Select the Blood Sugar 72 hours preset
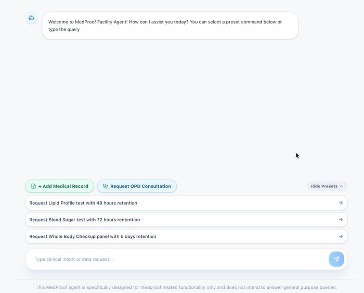Image resolution: width=364 pixels, height=293 pixels. pos(186,220)
